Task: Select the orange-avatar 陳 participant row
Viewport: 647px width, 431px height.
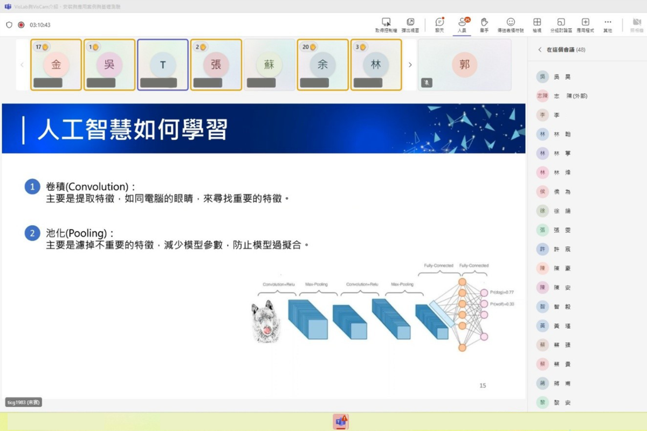Action: [x=587, y=268]
